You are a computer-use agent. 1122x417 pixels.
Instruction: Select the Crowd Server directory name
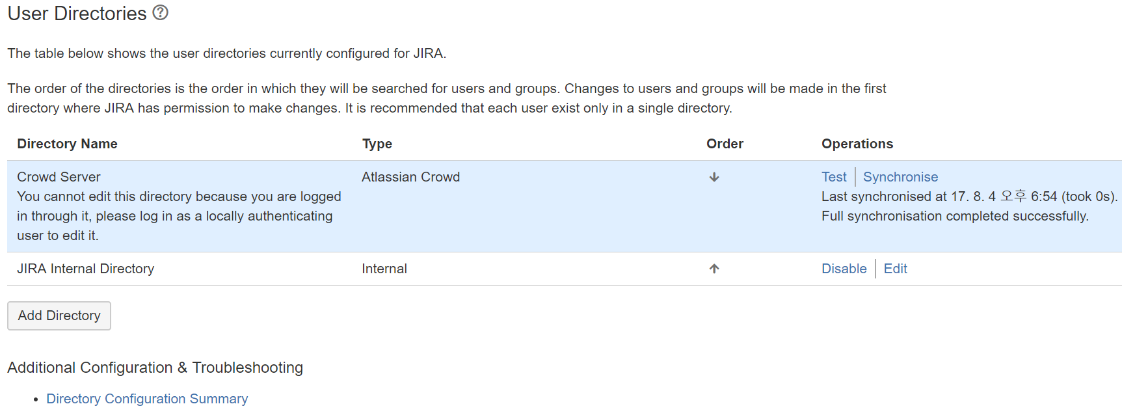click(x=59, y=177)
